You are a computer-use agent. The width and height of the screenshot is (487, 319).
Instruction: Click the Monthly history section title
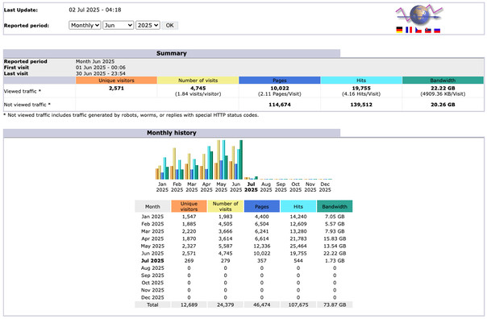tap(172, 133)
